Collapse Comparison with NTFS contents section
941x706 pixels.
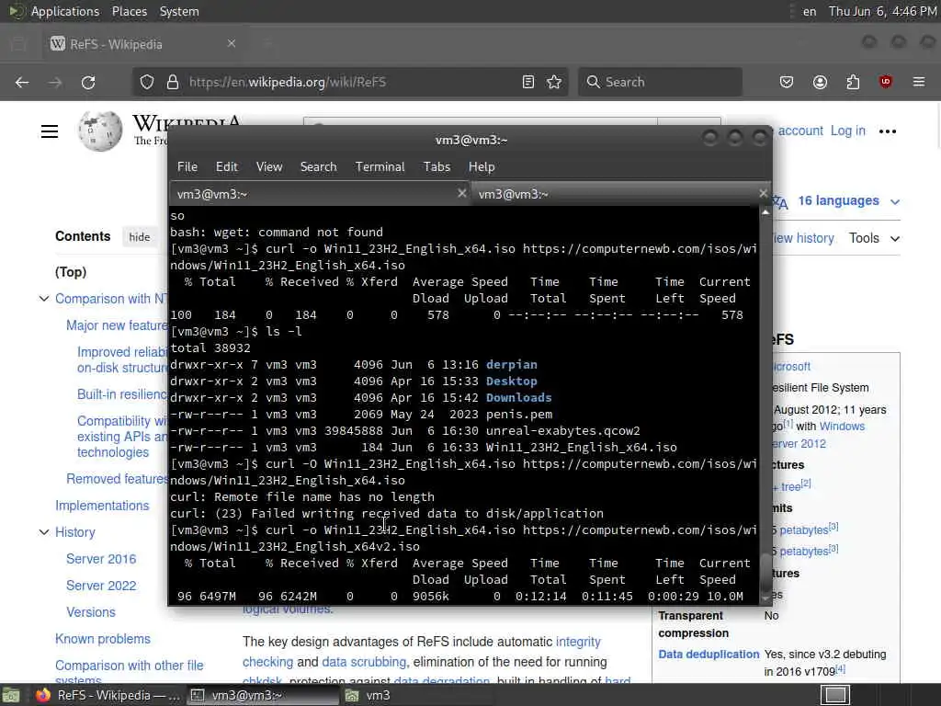point(44,299)
